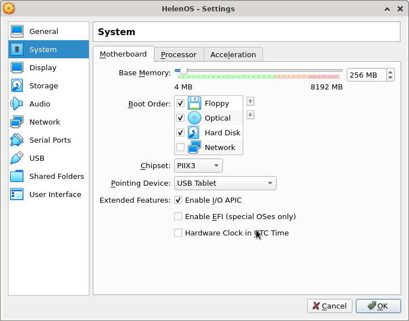The image size is (409, 321).
Task: Increase base memory with spinbox up arrow
Action: point(390,72)
